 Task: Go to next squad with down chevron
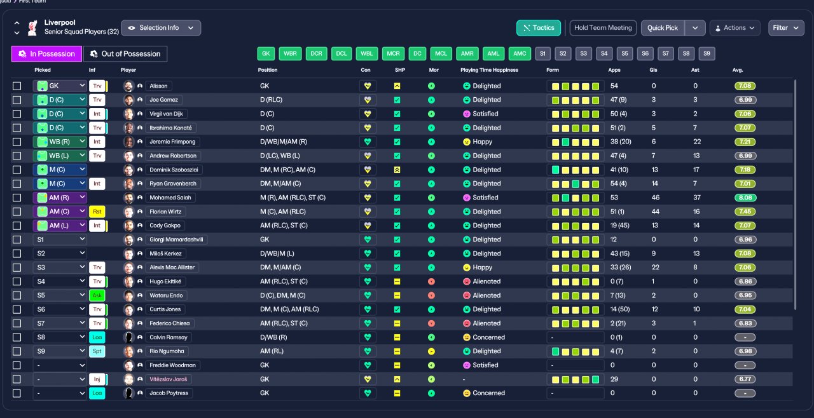point(17,32)
